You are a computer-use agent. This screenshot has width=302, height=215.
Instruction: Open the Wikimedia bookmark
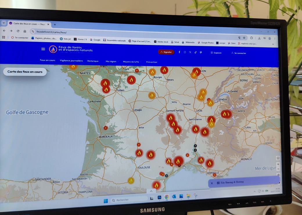pyautogui.click(x=188, y=42)
